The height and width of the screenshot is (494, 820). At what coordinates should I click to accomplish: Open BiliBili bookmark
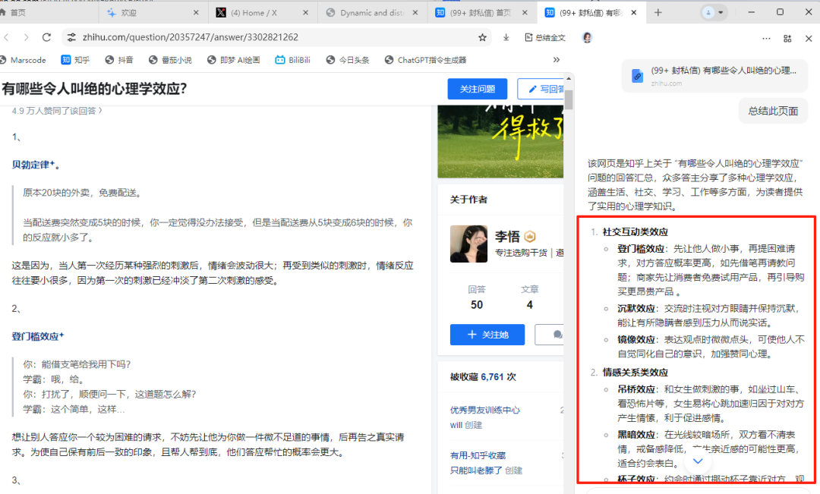tap(293, 60)
